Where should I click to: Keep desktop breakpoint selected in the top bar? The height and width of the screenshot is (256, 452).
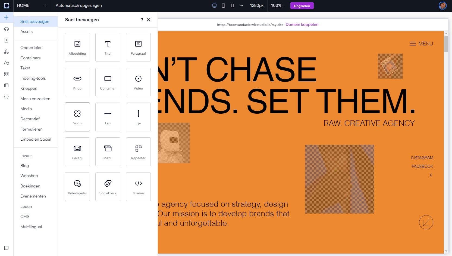(x=215, y=5)
